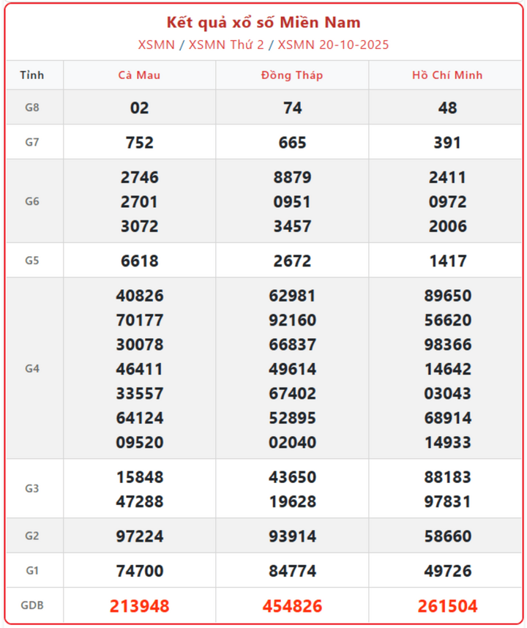Image resolution: width=527 pixels, height=628 pixels.
Task: Open the XSMN breadcrumb link
Action: (156, 45)
